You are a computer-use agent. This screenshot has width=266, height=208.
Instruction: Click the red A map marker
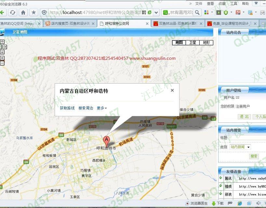tap(107, 141)
